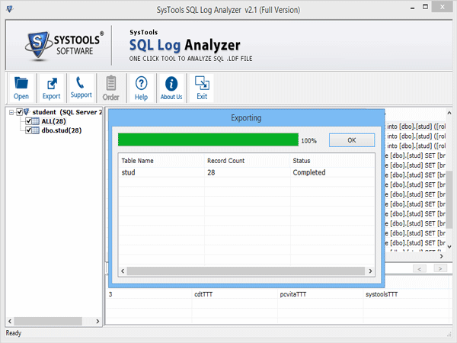
Task: Click the tree panel horizontal scrollbar thumb
Action: [48, 321]
